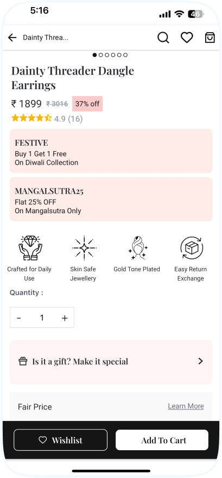Open wishlist via the header heart icon
The width and height of the screenshot is (222, 478).
(x=187, y=38)
